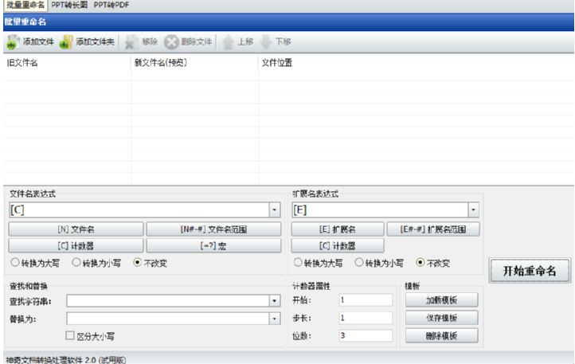Open the 扩展名表达式 dropdown arrow
Screen dimensions: 575x364
[x=473, y=210]
